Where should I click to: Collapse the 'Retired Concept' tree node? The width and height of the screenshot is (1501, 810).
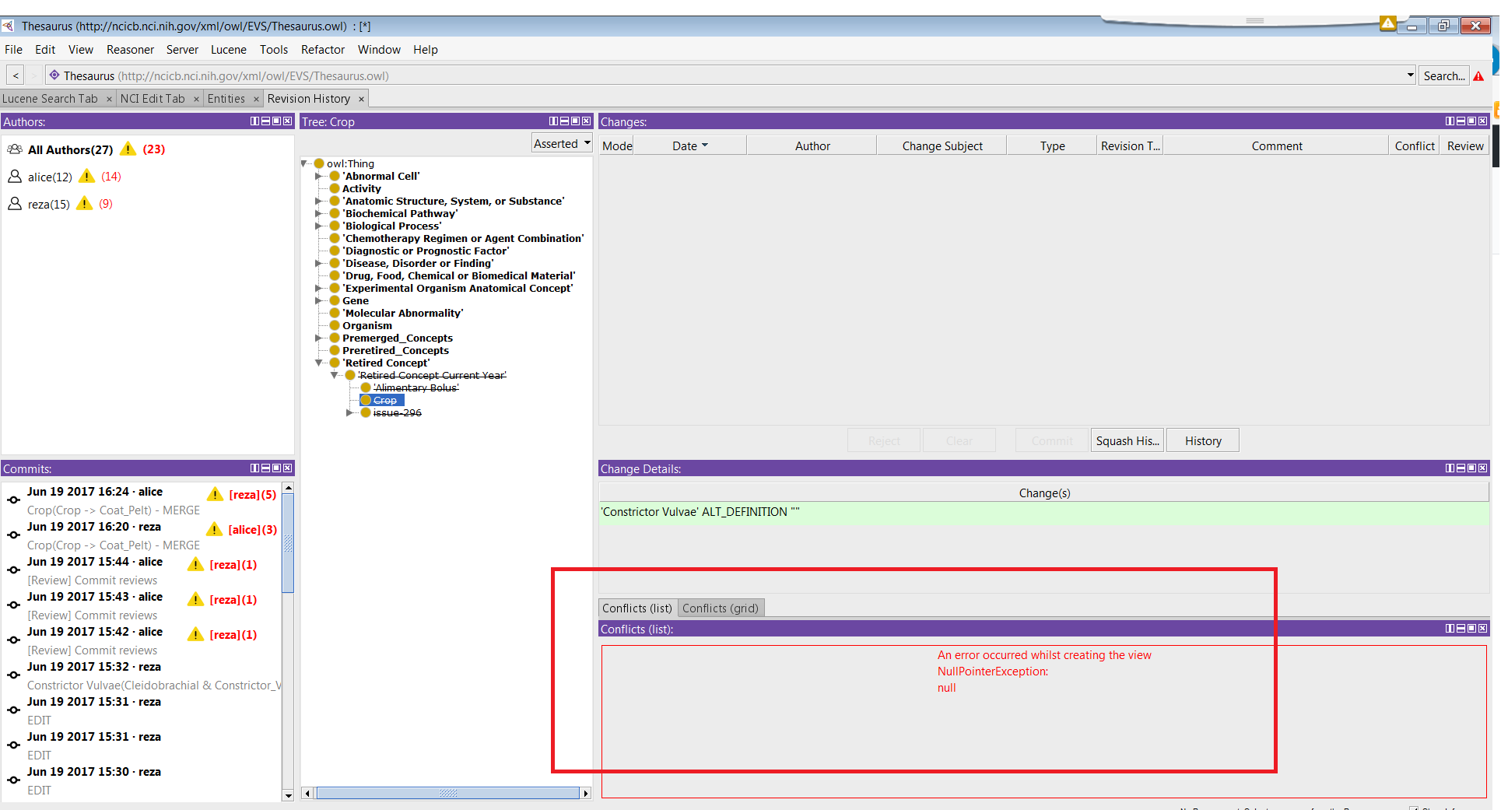click(x=318, y=363)
